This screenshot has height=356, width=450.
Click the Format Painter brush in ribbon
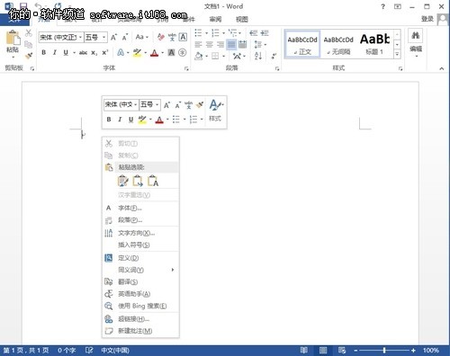(x=29, y=56)
